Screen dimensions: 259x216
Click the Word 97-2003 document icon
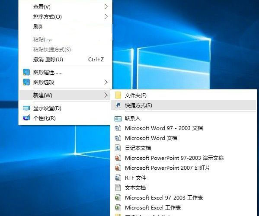118,128
